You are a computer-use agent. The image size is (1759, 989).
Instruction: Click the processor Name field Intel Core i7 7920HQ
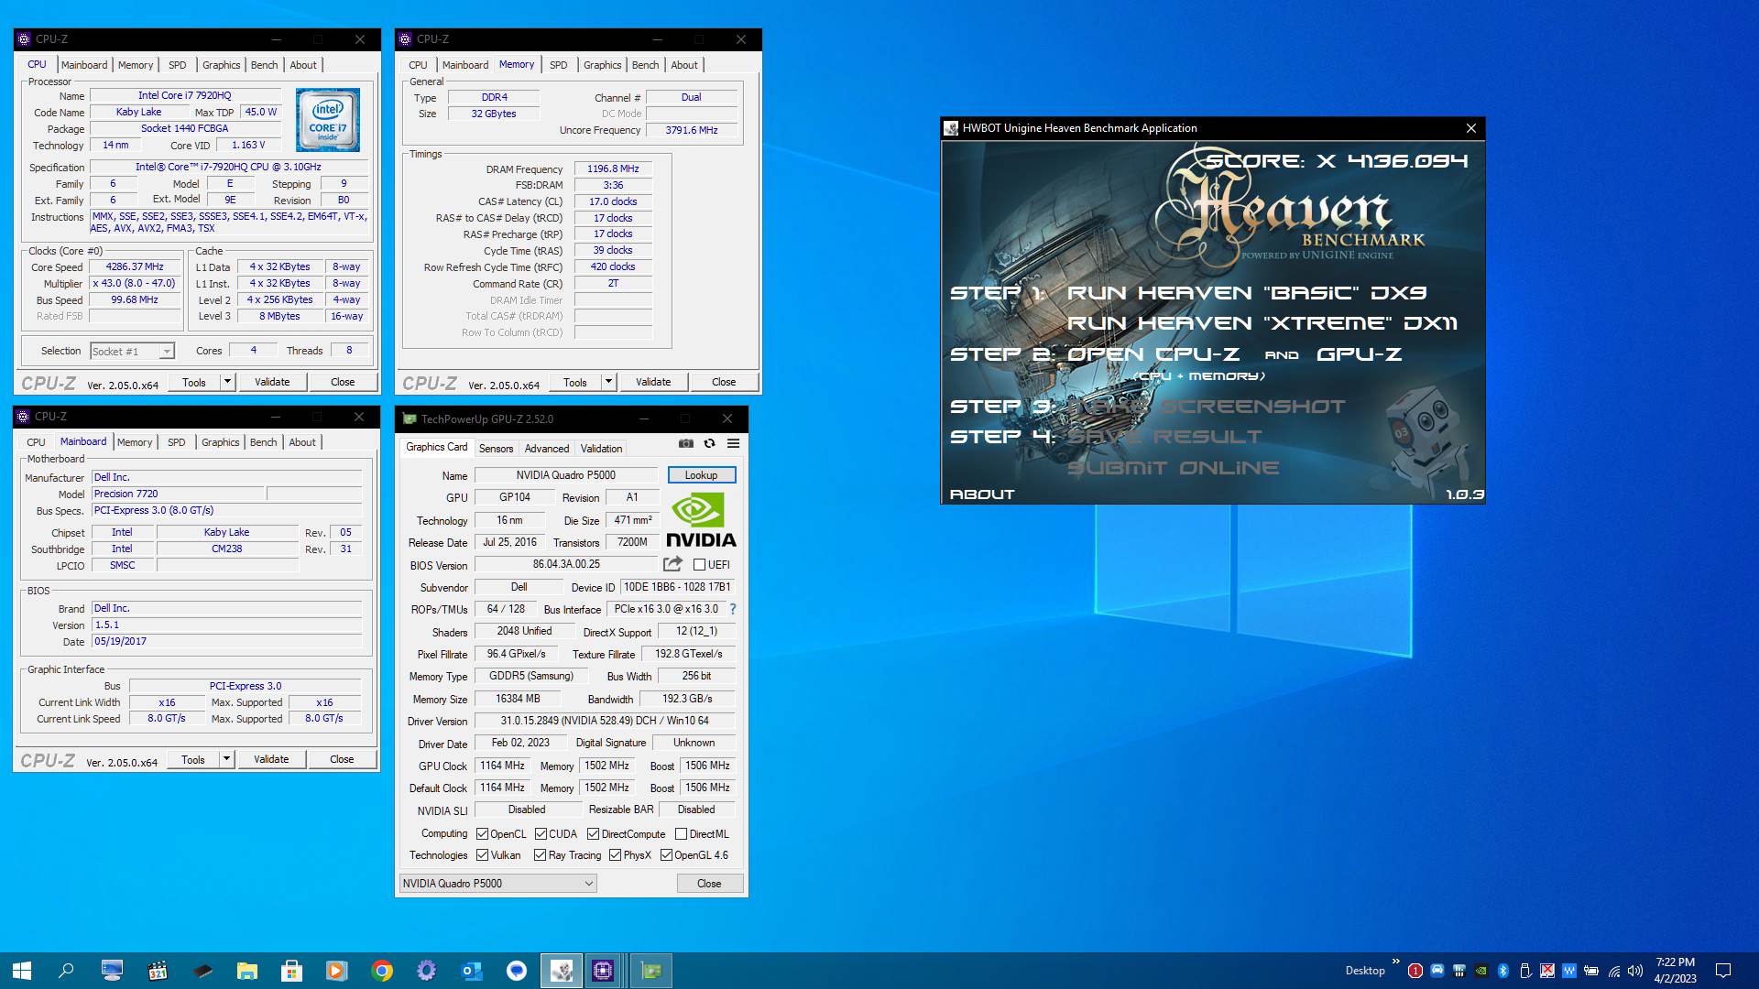point(185,95)
